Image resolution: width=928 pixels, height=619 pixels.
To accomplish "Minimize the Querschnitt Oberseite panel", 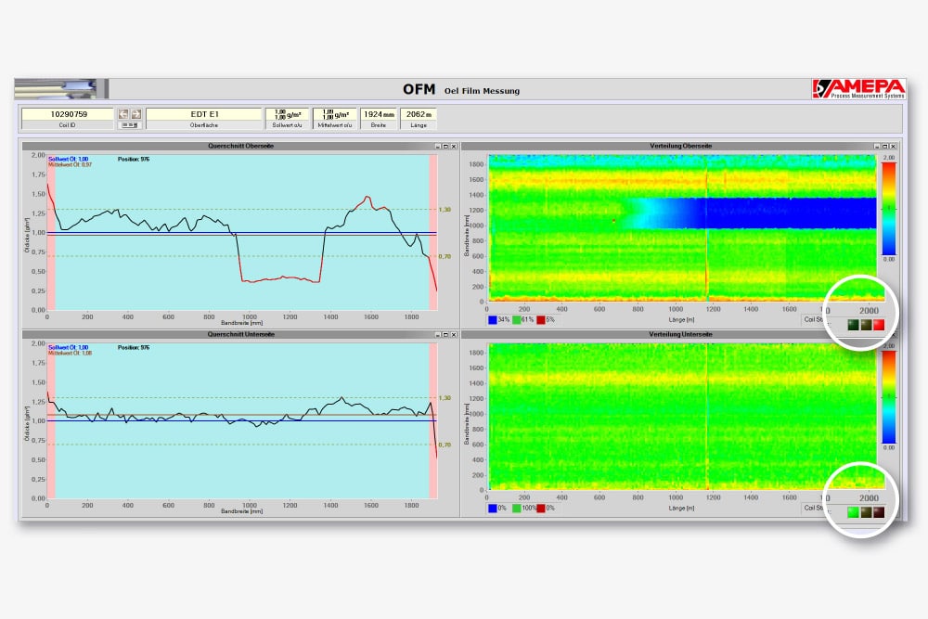I will click(438, 146).
